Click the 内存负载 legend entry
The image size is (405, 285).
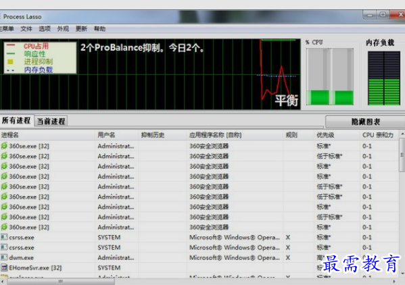tap(39, 70)
